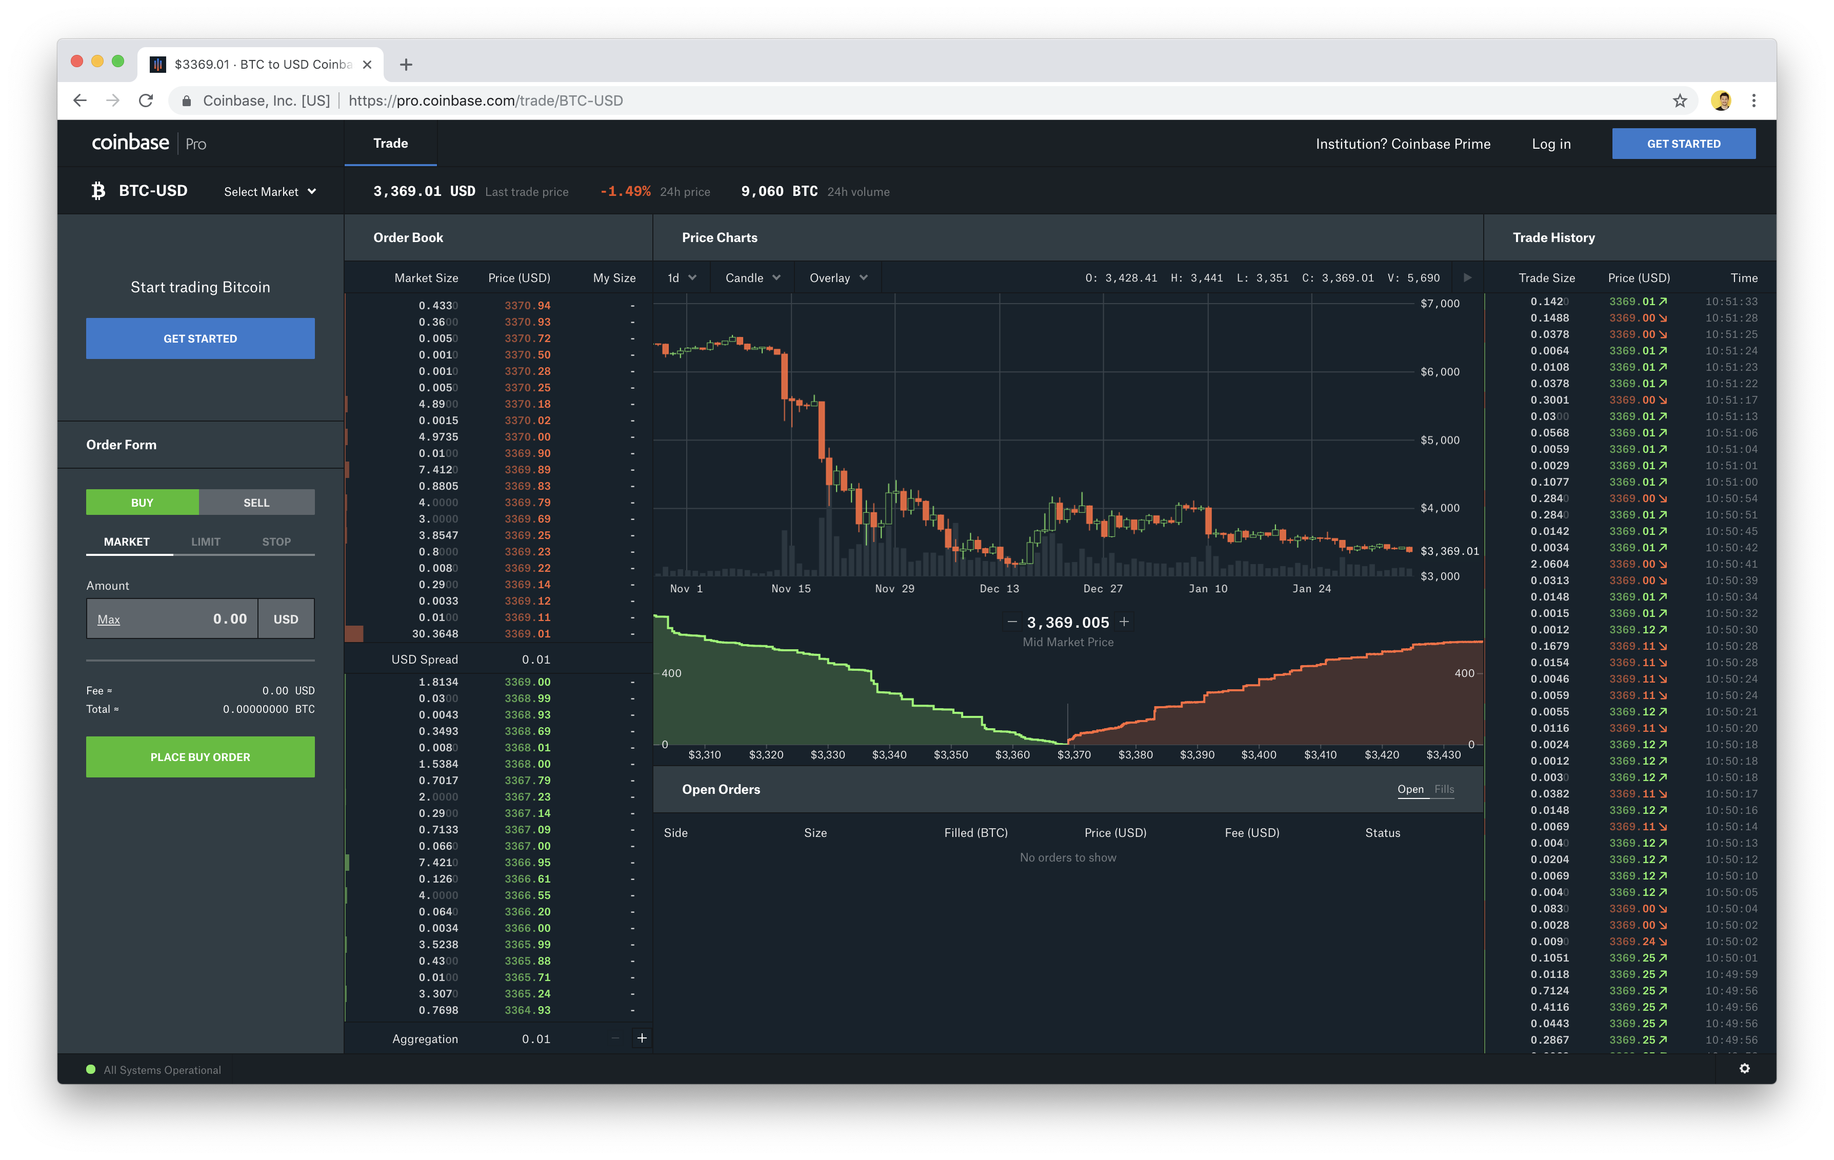Click the plus beside Mid Market Price

tap(1124, 622)
